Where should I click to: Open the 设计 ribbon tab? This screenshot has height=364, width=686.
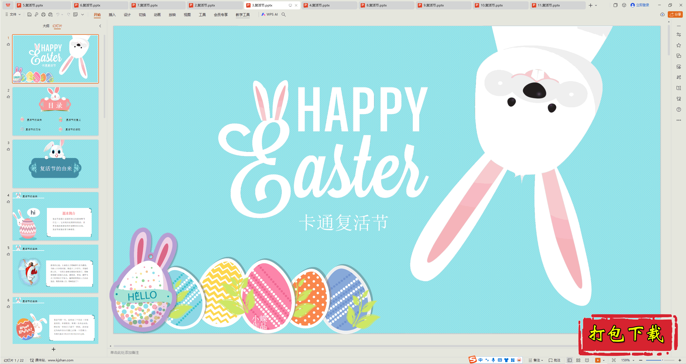pyautogui.click(x=127, y=15)
